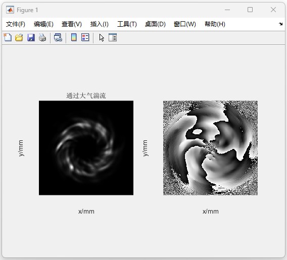Insert a colorbar using the toolbar icon
This screenshot has height=260, width=287.
74,37
